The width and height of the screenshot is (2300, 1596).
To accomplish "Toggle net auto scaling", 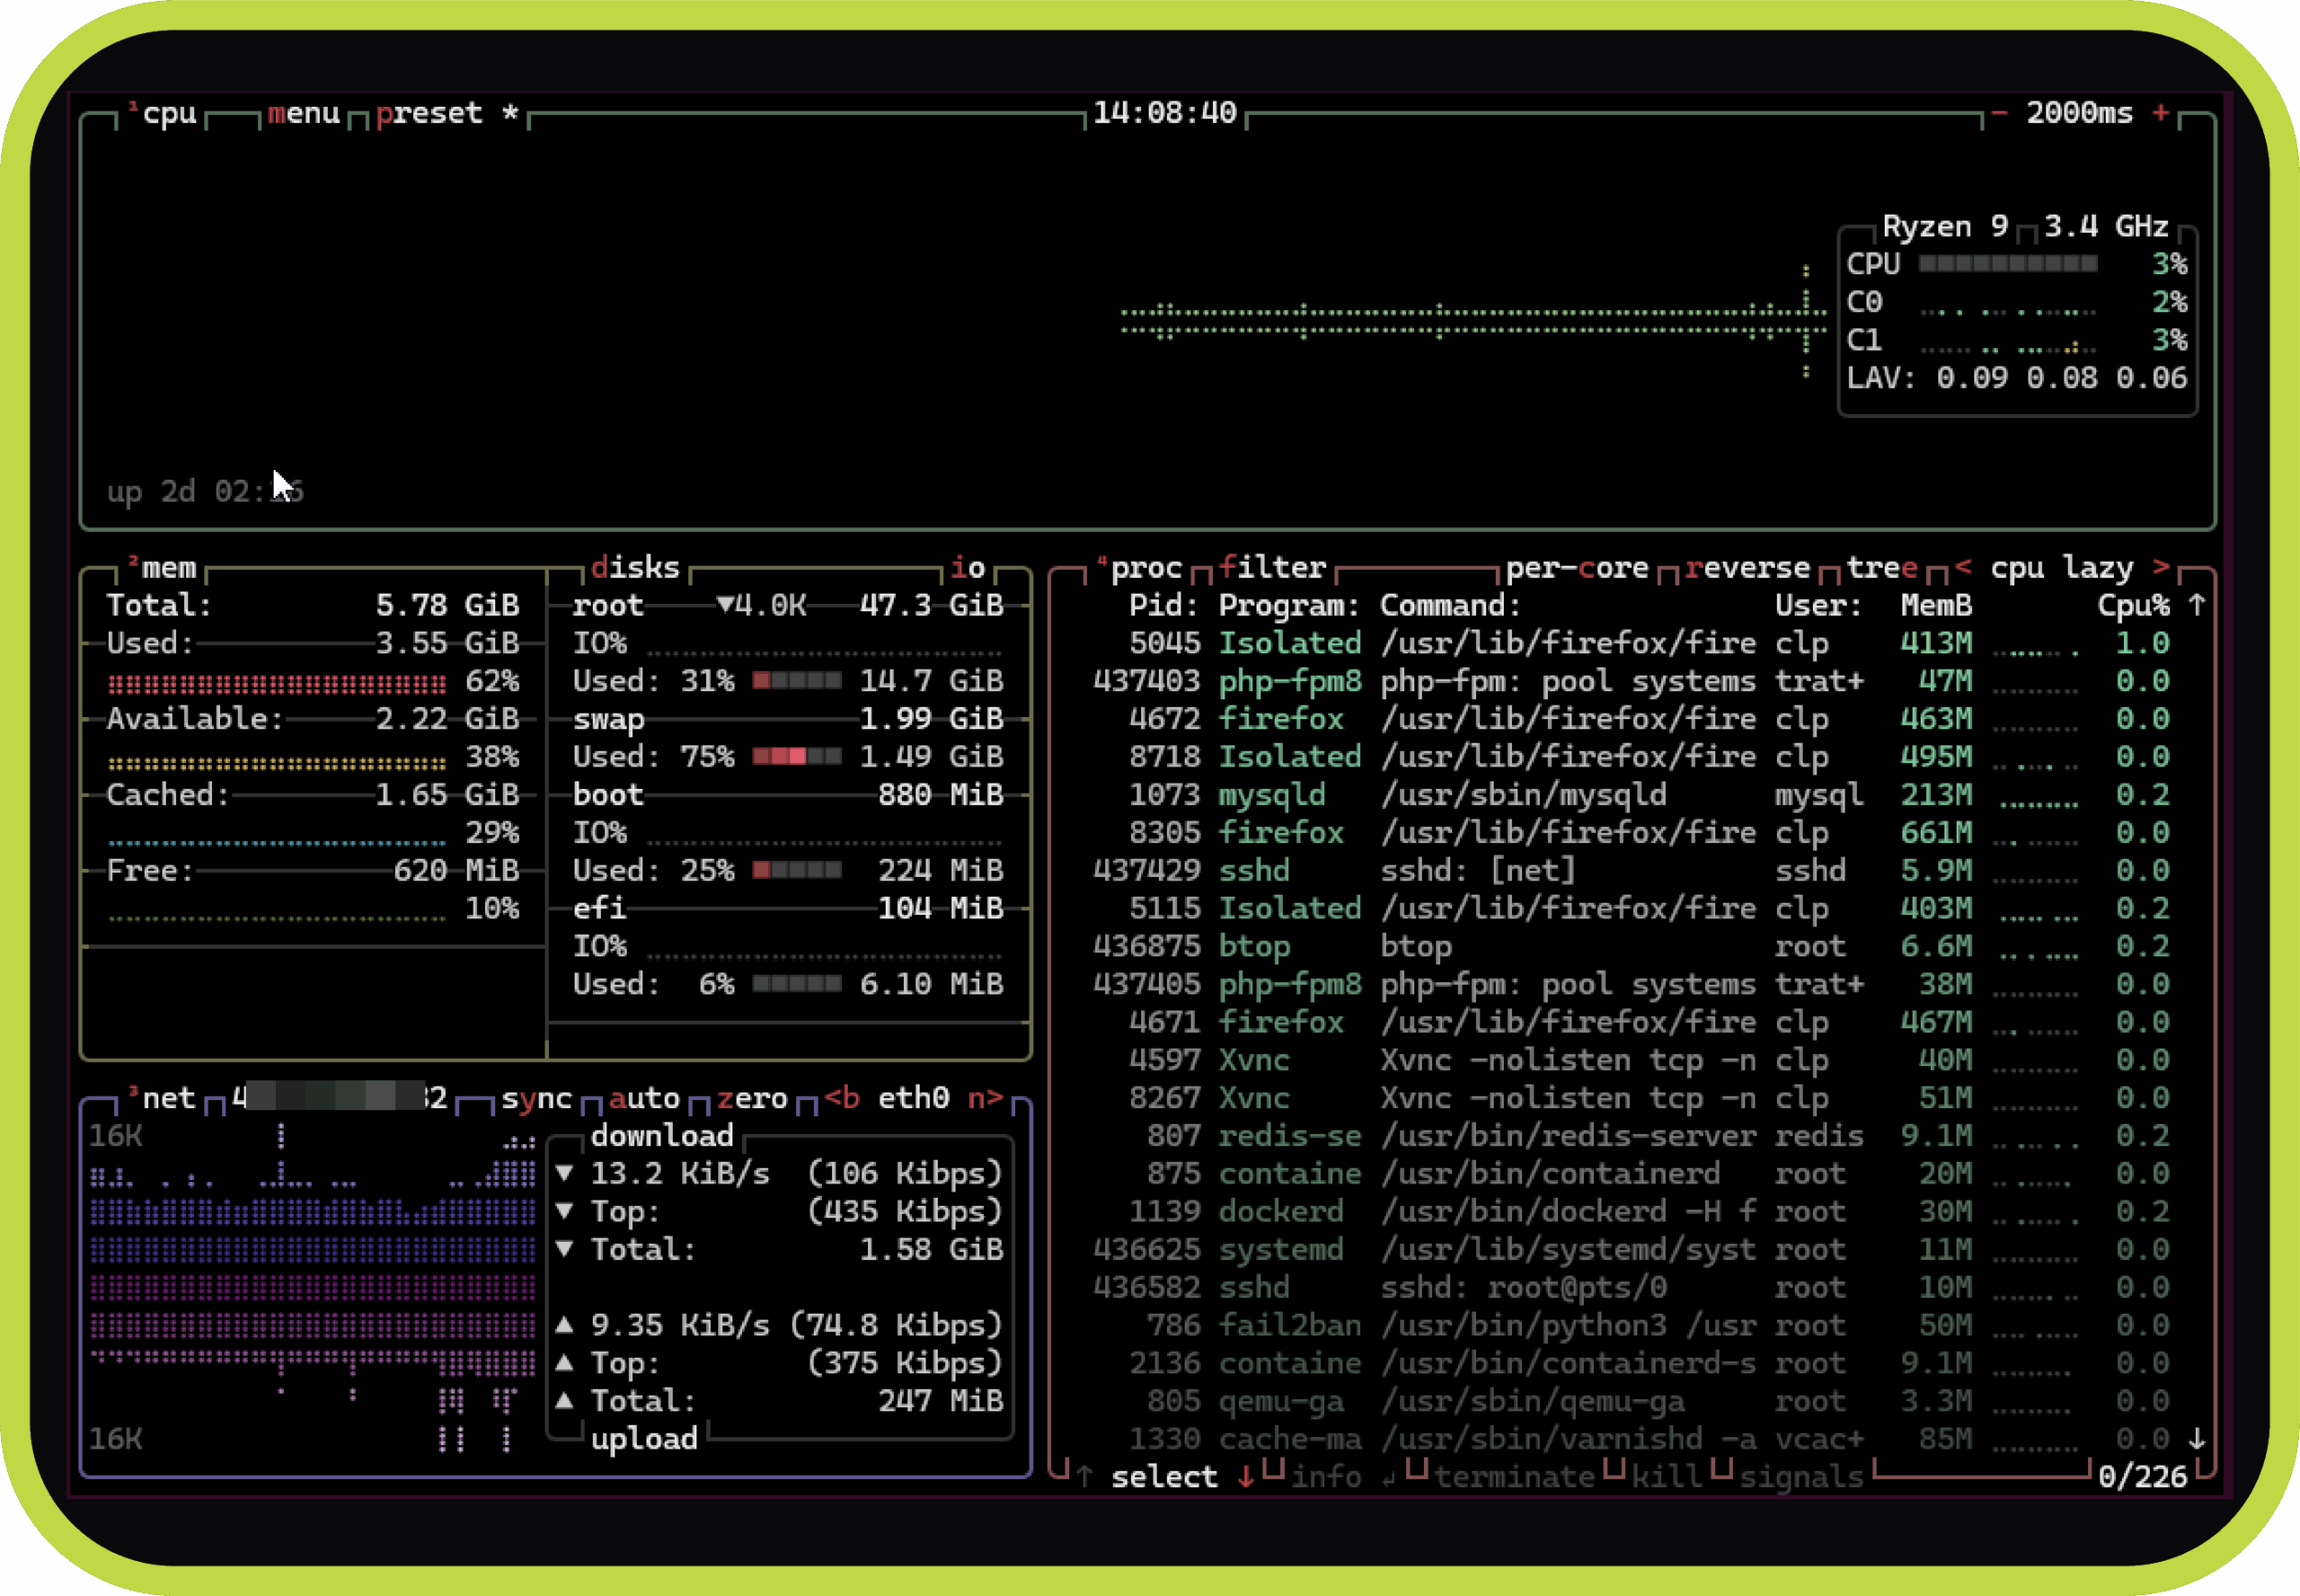I will point(645,1098).
